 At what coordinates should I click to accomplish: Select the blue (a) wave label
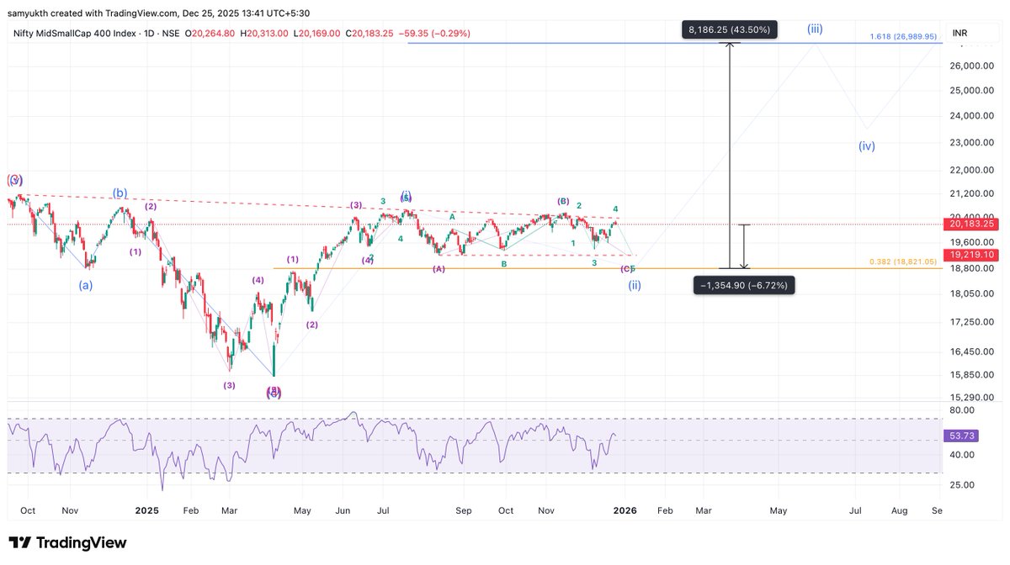[86, 285]
